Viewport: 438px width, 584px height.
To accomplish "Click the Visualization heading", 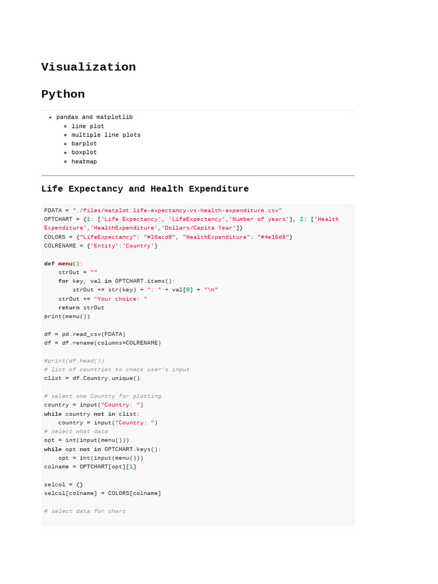I will click(88, 67).
